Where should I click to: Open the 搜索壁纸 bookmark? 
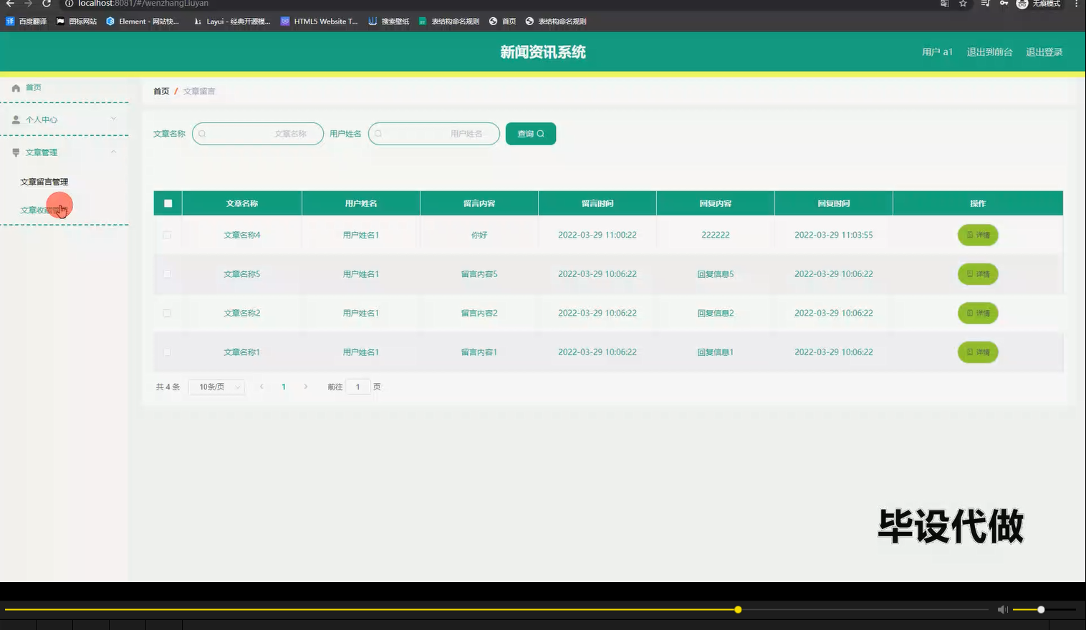(388, 21)
